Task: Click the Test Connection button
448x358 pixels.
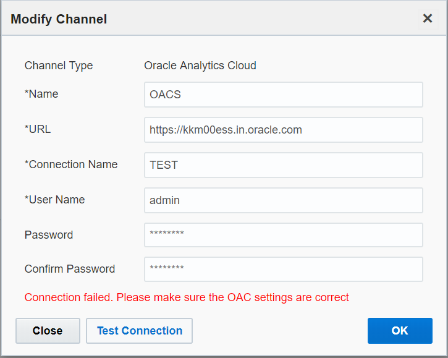Action: 139,331
